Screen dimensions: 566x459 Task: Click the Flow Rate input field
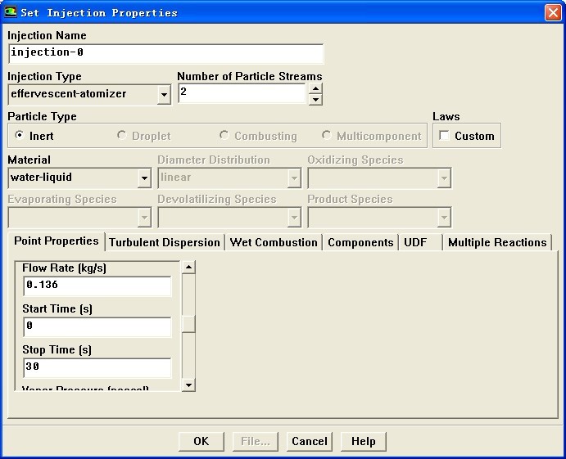[x=97, y=286]
